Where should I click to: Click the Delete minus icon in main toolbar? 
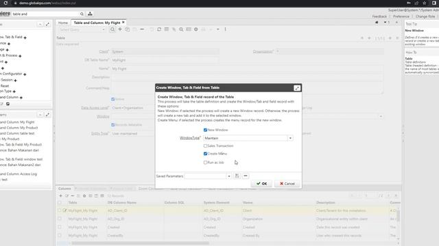pyautogui.click(x=142, y=29)
